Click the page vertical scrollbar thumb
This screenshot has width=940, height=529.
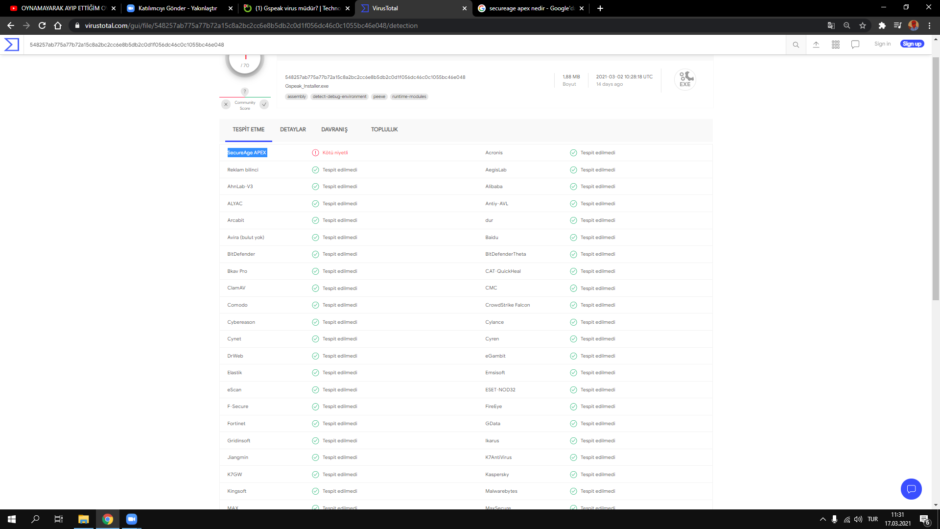pyautogui.click(x=936, y=179)
